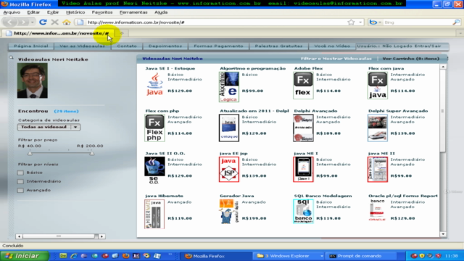Go back with the browser back arrow
Screen dimensions: 464x261
[x=9, y=22]
